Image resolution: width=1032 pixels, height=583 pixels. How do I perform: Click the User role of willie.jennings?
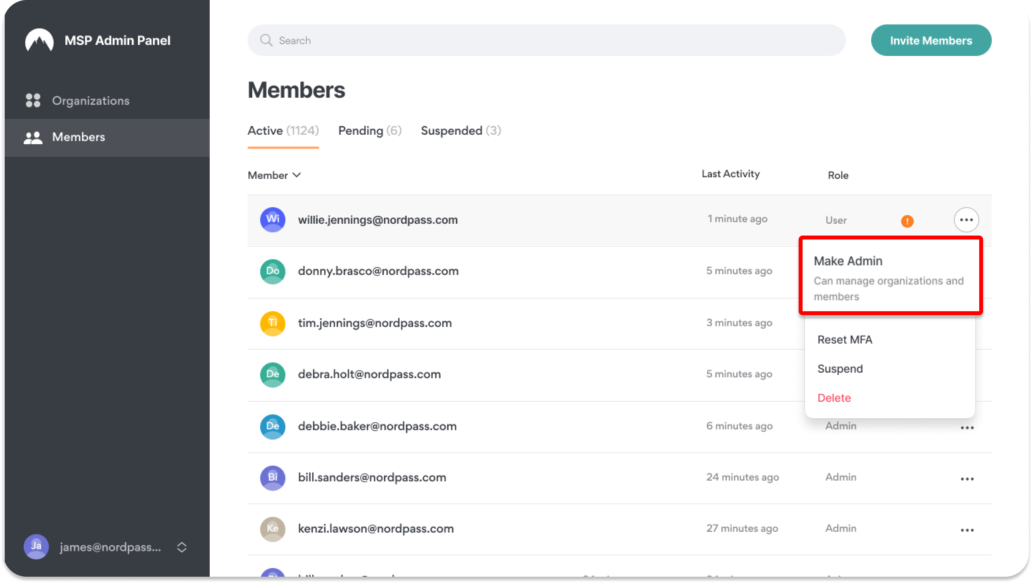click(836, 220)
